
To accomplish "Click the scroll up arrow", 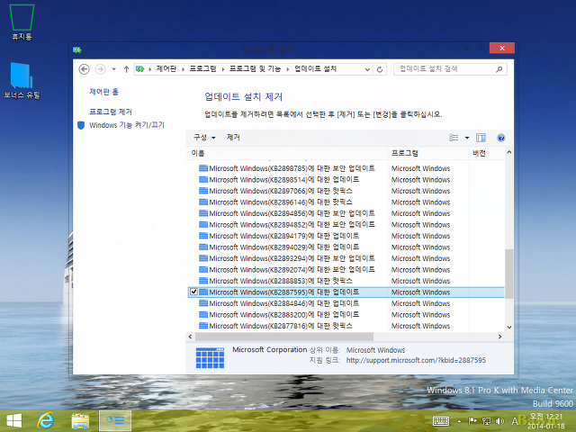I will 508,152.
